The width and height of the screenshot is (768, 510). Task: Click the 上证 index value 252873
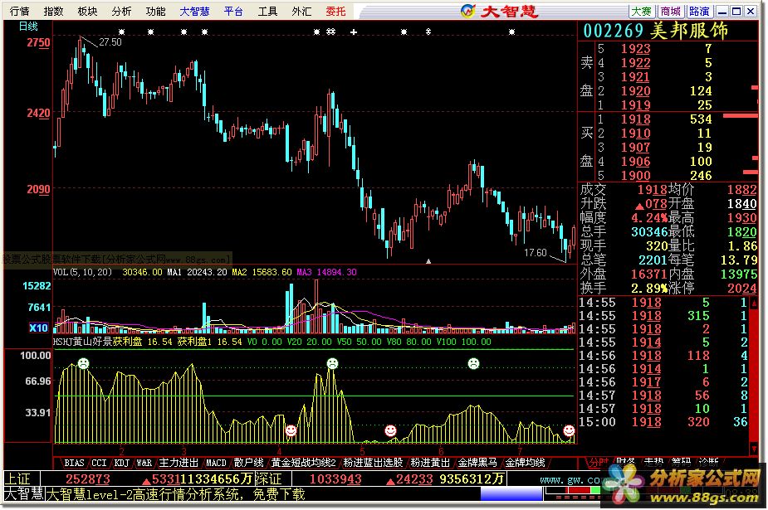tap(88, 478)
